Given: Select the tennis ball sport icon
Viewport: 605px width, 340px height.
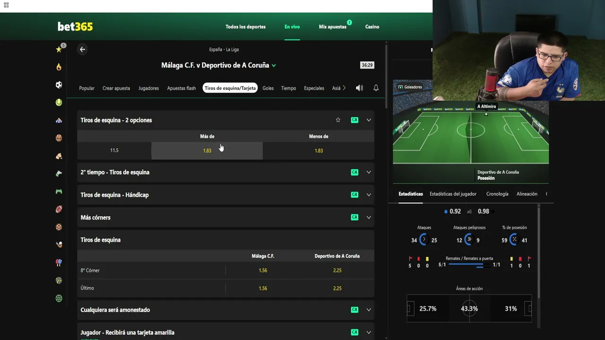Looking at the screenshot, I should pos(59,102).
